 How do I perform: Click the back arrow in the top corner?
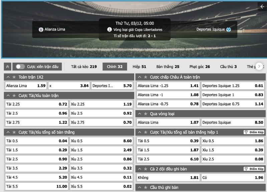coord(262,7)
